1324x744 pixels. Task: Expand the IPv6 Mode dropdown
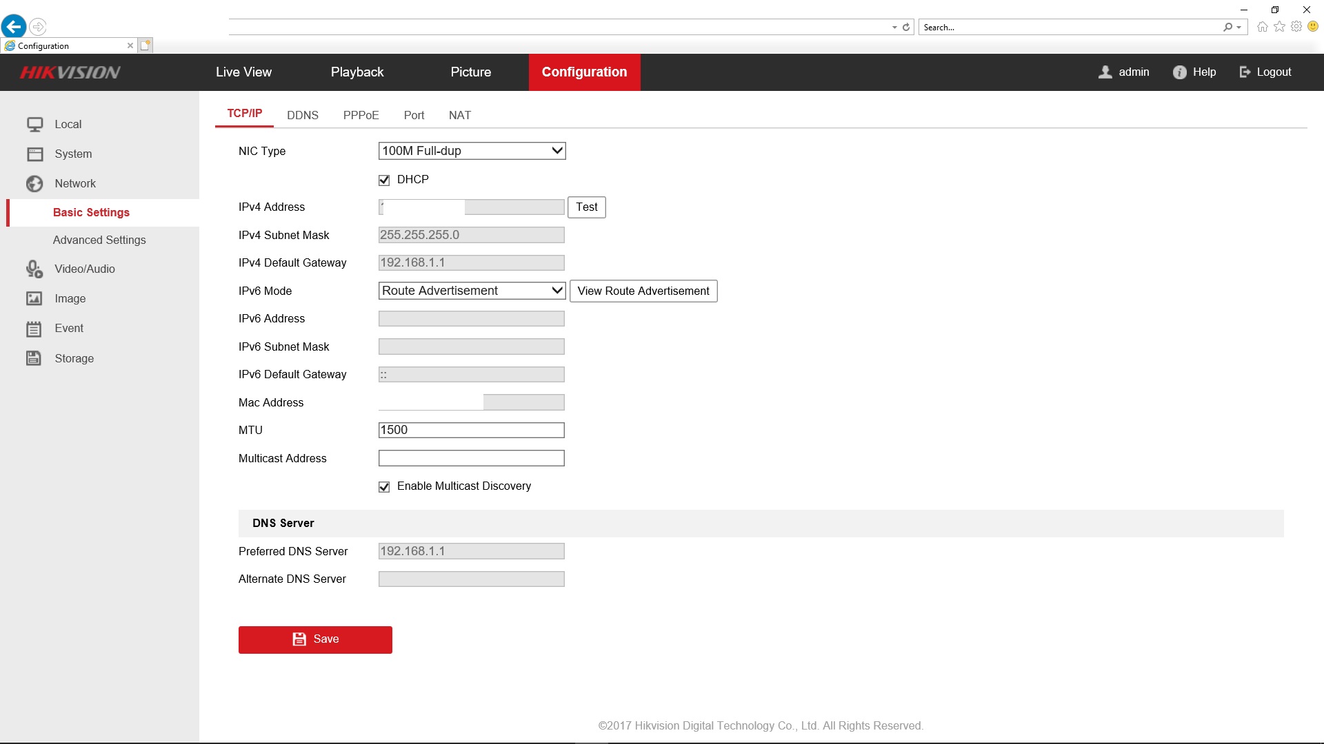pyautogui.click(x=472, y=291)
